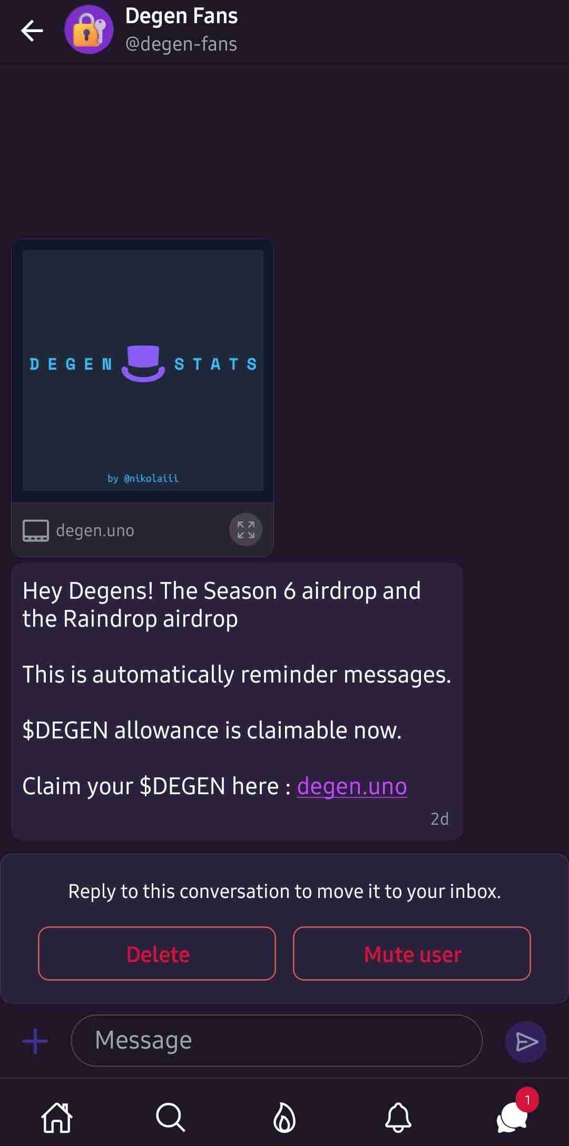Screen dimensions: 569x1146
Task: Select the Season 6 airdrop message bubble
Action: click(237, 702)
